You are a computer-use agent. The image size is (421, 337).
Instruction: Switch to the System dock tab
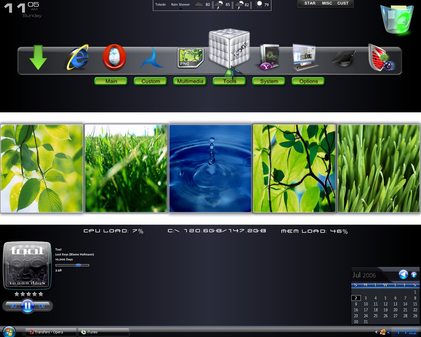pyautogui.click(x=269, y=81)
